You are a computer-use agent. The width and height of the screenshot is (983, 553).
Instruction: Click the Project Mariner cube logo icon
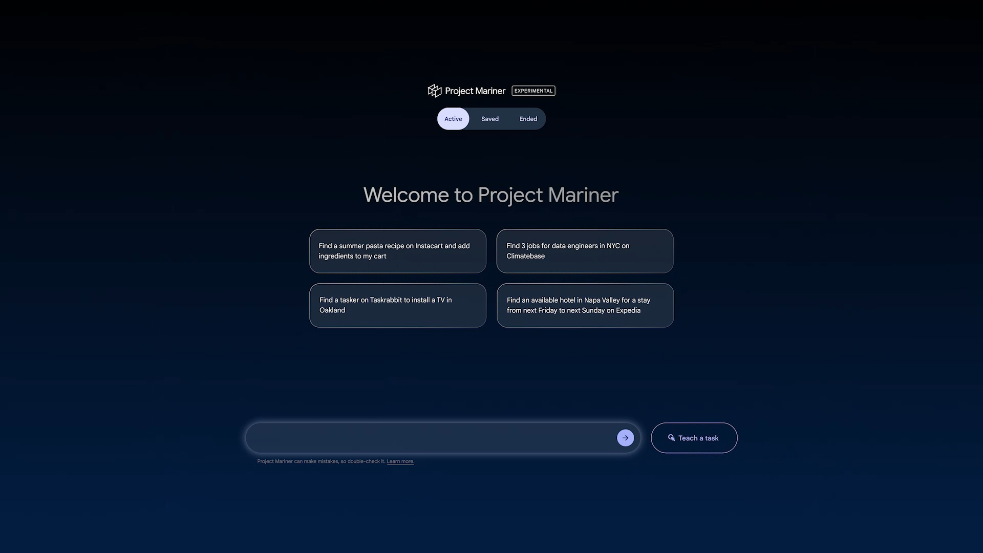(x=434, y=91)
